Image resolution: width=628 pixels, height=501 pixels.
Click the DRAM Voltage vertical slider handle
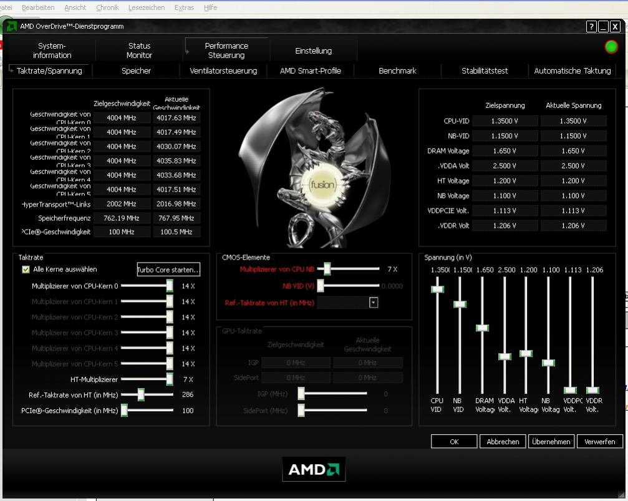(x=482, y=328)
